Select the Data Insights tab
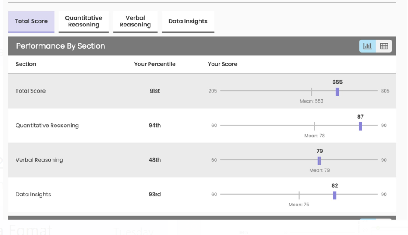This screenshot has height=235, width=408. [188, 21]
